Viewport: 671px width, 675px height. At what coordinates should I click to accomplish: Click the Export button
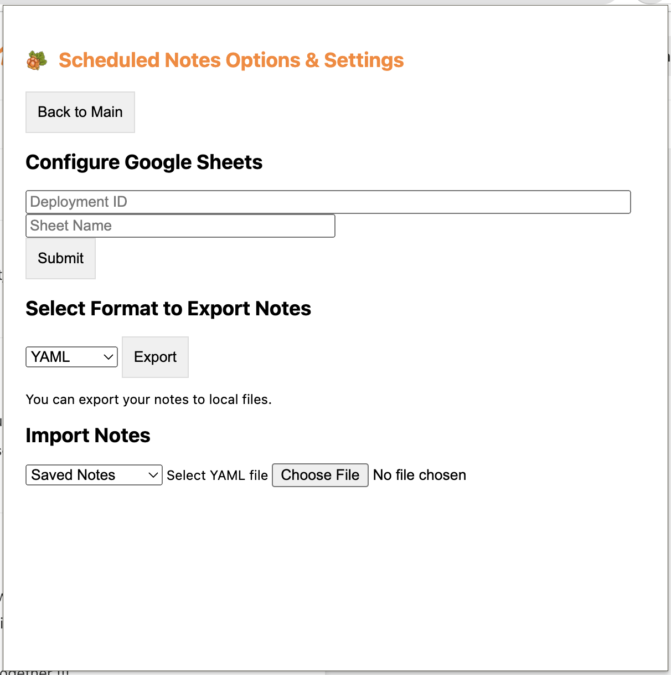coord(155,357)
